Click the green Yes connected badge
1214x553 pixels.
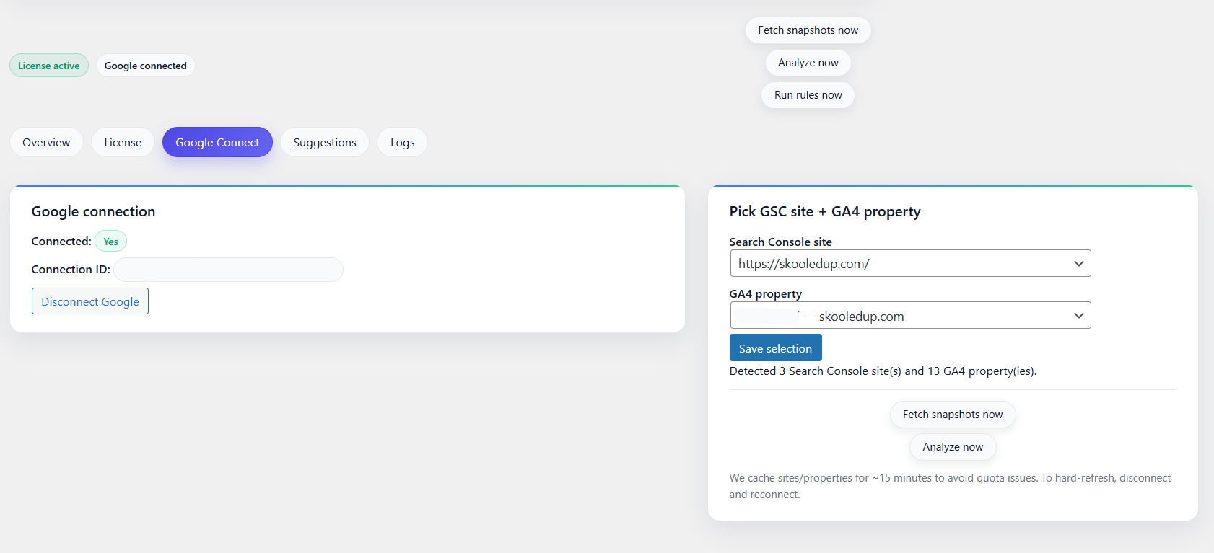(x=110, y=242)
